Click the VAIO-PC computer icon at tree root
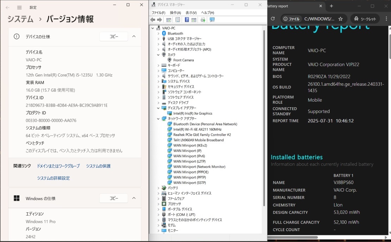The image size is (391, 242). point(158,28)
